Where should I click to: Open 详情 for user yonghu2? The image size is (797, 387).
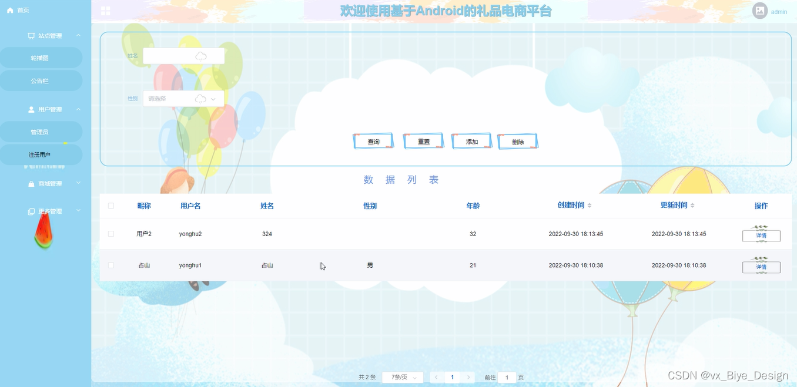(x=761, y=235)
